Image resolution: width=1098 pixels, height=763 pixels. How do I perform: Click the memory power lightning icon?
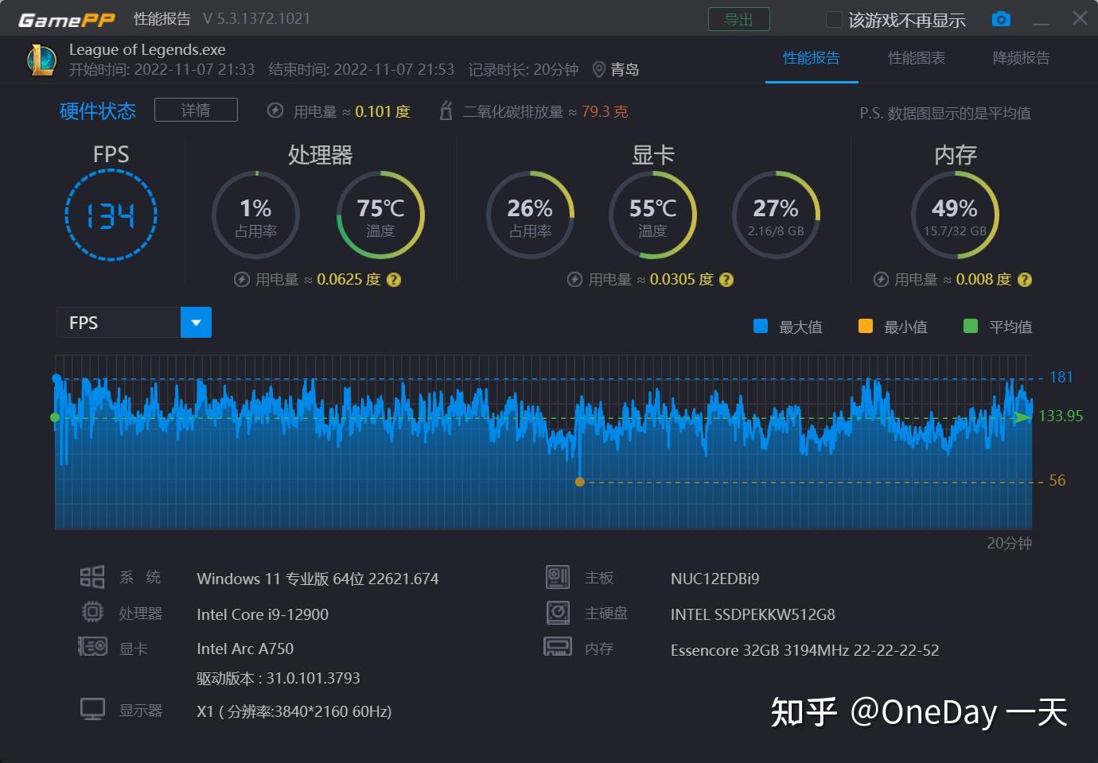(x=881, y=280)
